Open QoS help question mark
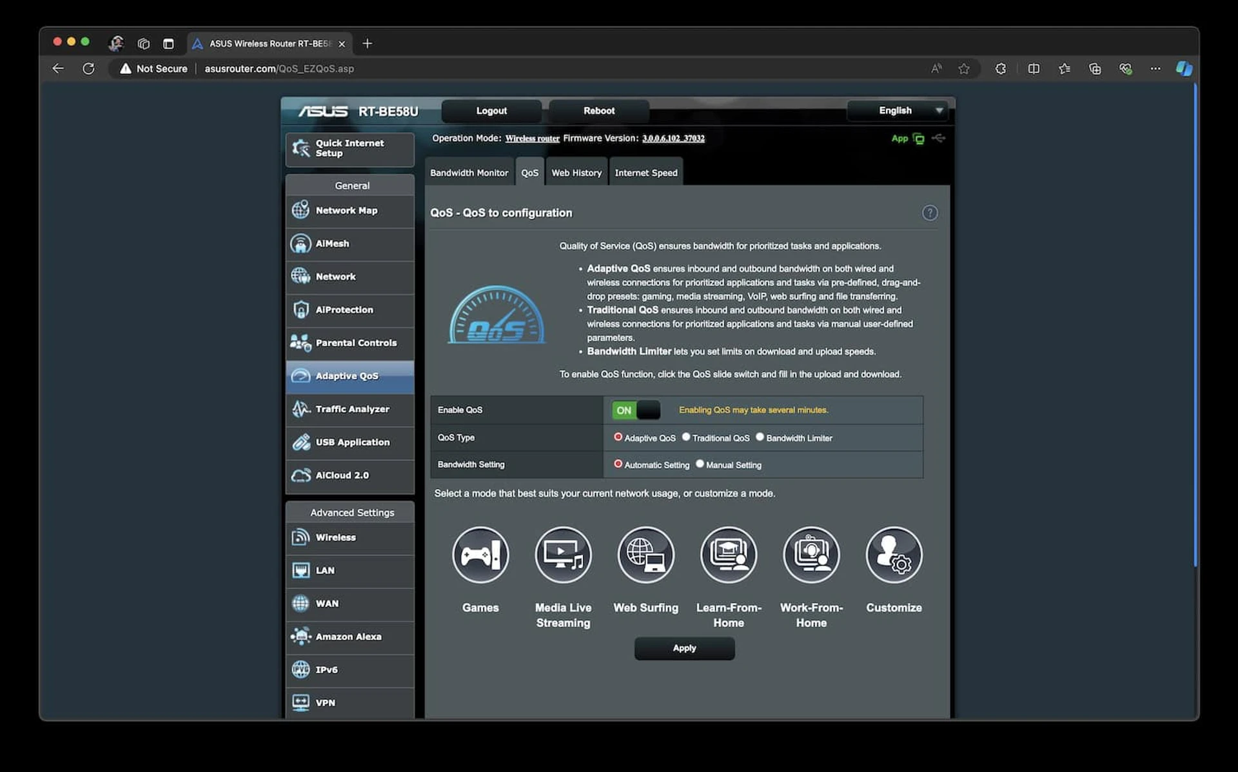The width and height of the screenshot is (1238, 772). point(930,213)
